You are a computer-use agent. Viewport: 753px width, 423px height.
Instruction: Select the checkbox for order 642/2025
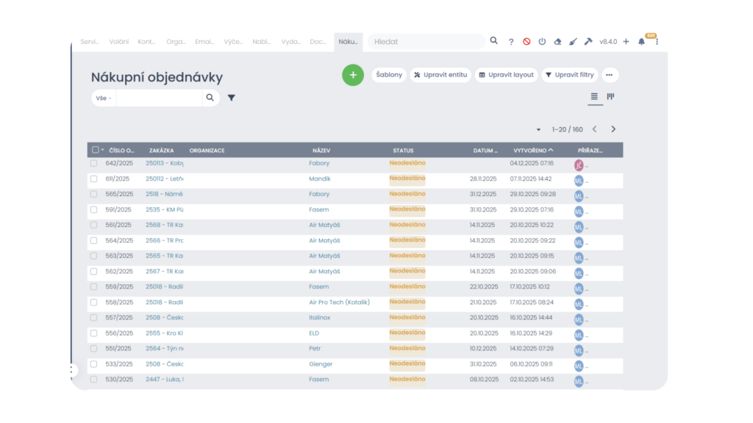(x=93, y=163)
